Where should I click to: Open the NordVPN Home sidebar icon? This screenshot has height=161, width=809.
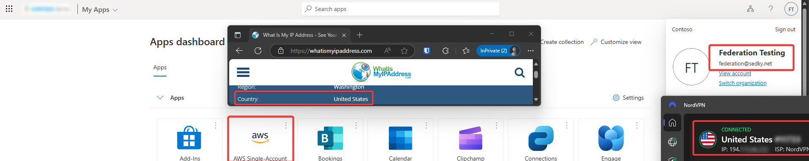point(672,123)
